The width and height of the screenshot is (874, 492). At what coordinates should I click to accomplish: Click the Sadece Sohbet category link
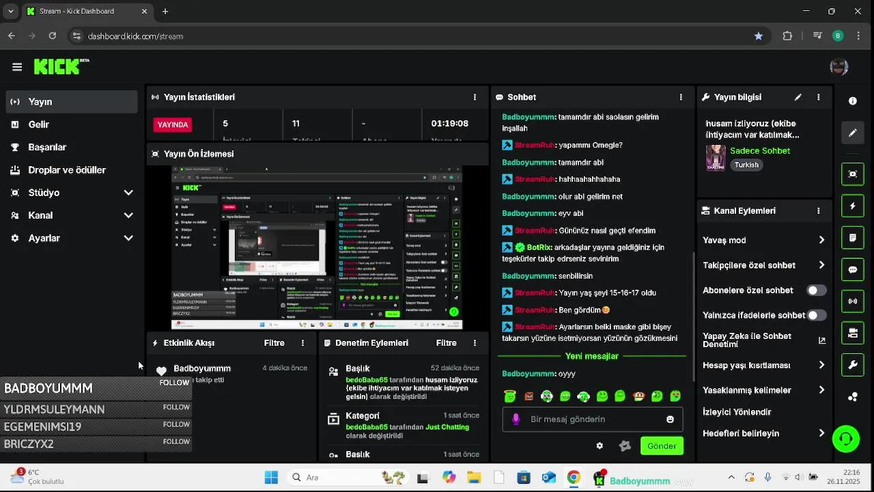point(760,151)
